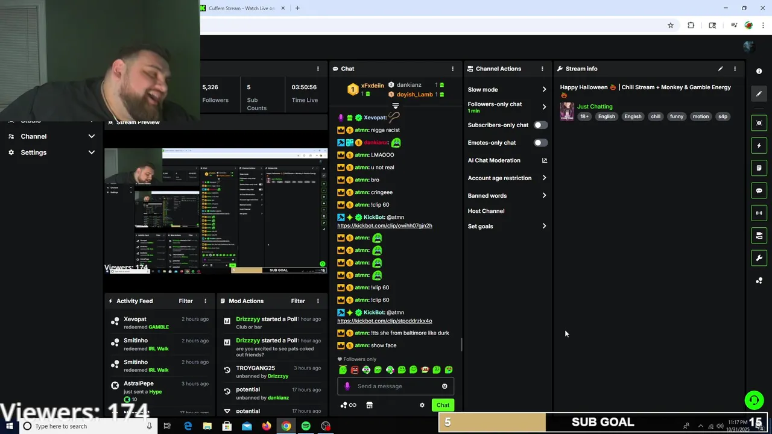Open the browser extensions puzzle icon
The width and height of the screenshot is (772, 434).
691,25
